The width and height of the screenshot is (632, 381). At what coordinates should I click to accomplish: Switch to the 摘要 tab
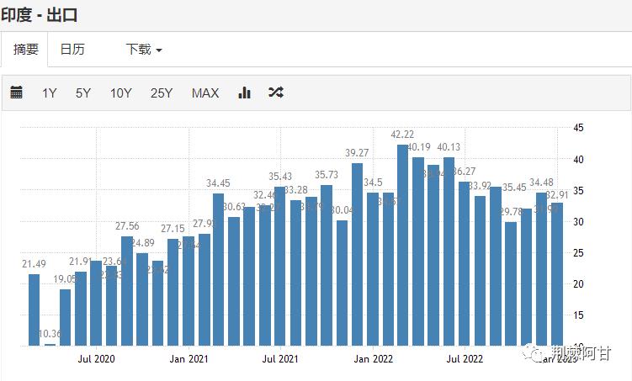pyautogui.click(x=25, y=50)
